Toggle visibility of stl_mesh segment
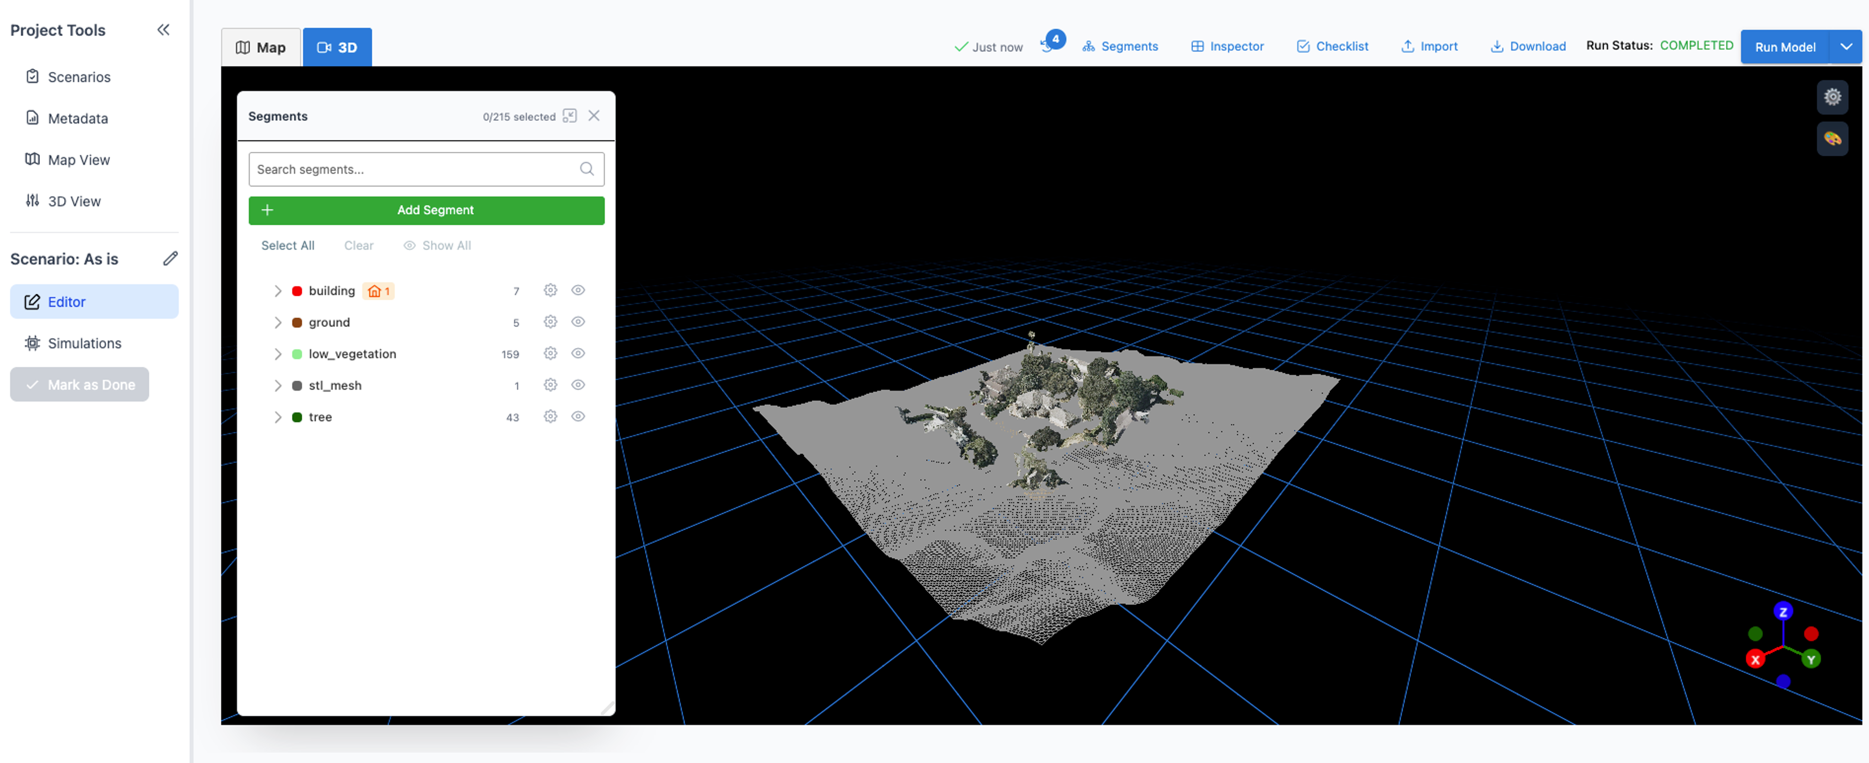 pos(578,385)
